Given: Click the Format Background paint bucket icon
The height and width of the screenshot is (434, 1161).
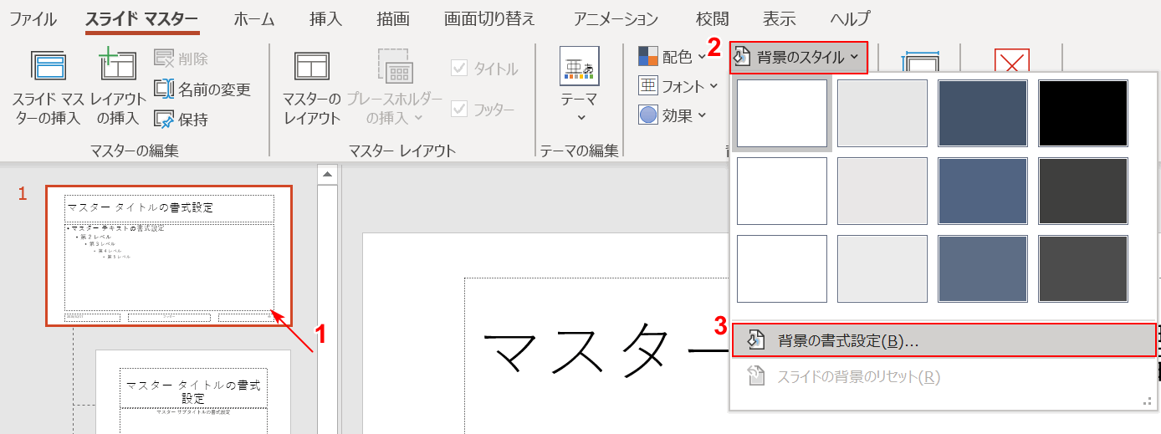Looking at the screenshot, I should point(756,340).
